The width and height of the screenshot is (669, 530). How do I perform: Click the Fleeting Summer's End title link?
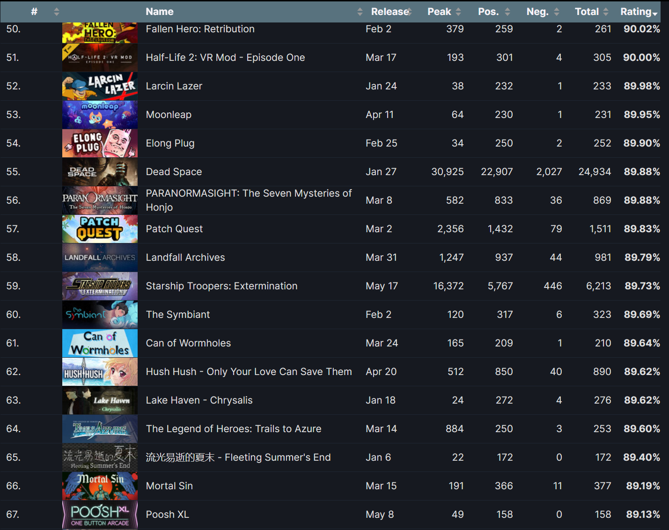tap(238, 457)
